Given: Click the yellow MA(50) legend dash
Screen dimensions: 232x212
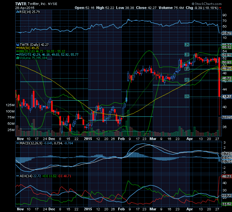Looking at the screenshot, I should (x=18, y=48).
